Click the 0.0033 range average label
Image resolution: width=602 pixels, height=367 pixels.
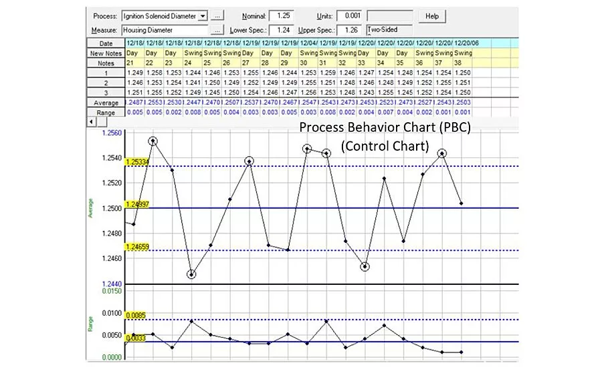[x=136, y=338]
